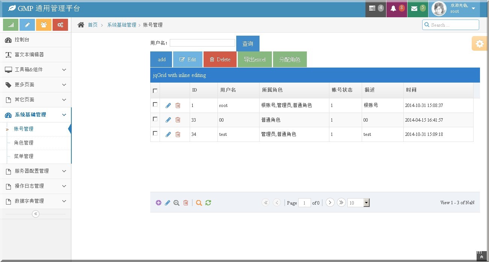
Task: Open the envelope messages icon in header
Action: [417, 8]
